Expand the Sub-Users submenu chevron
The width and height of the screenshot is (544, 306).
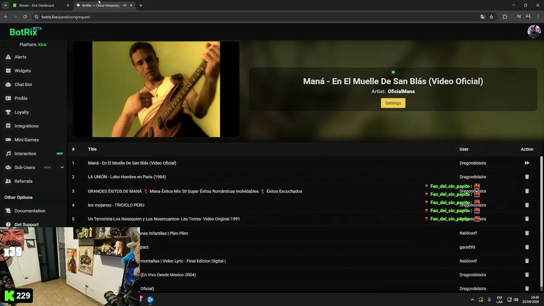(62, 167)
